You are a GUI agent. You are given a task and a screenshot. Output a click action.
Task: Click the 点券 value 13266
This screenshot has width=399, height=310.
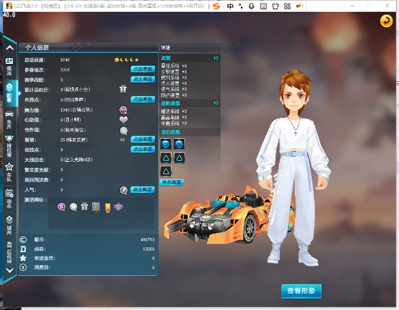(x=149, y=249)
